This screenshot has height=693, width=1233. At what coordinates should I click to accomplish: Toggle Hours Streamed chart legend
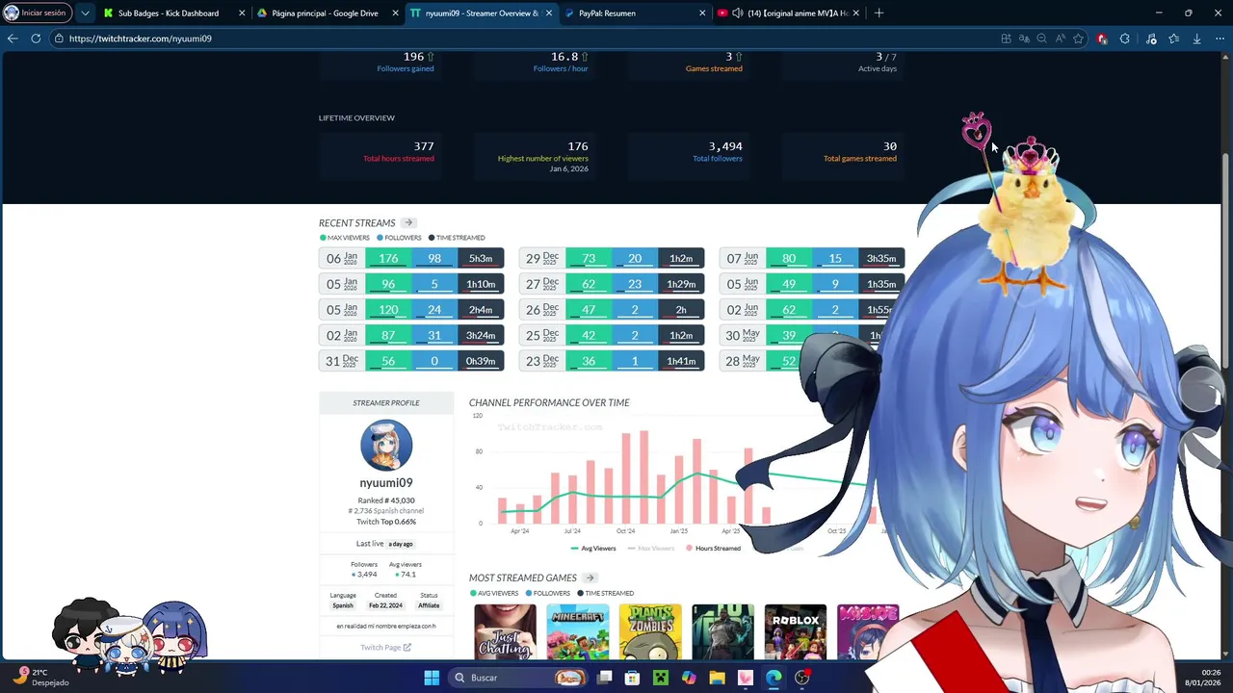(713, 549)
